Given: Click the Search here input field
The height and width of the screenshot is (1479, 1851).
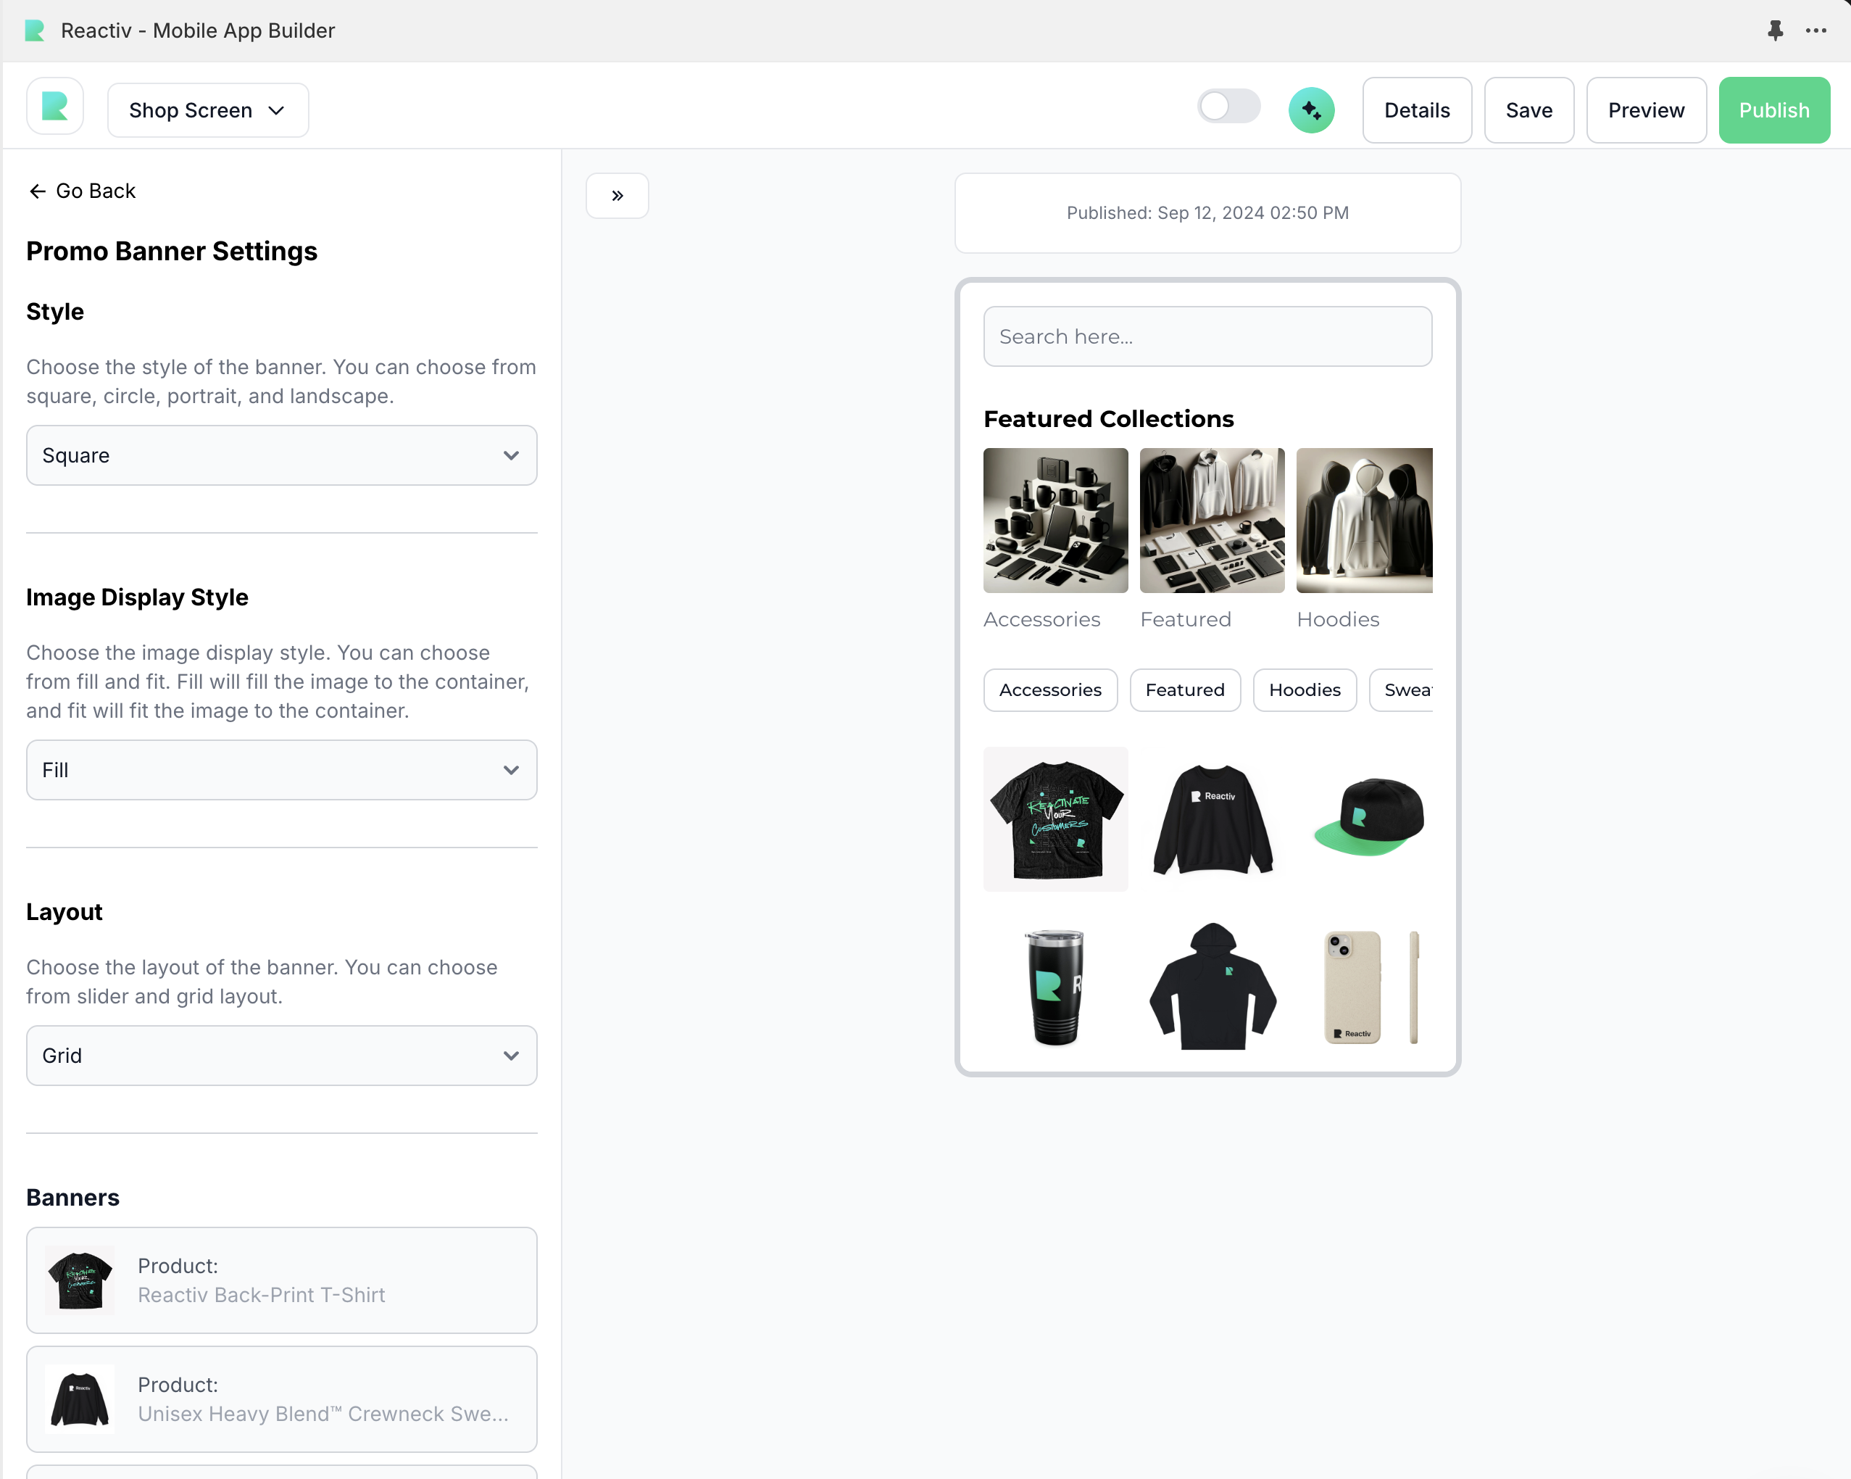Looking at the screenshot, I should coord(1206,336).
